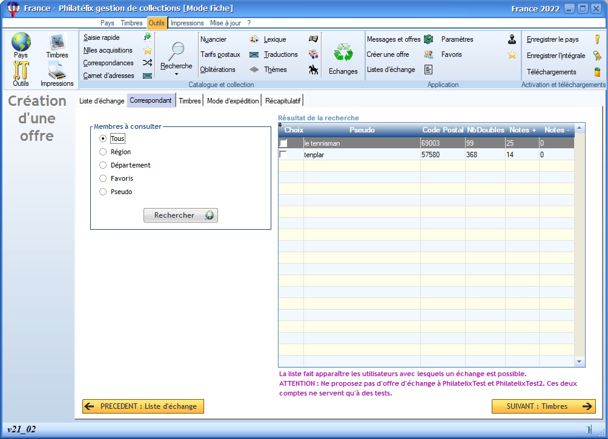
Task: Open the Outils menu
Action: tap(157, 23)
